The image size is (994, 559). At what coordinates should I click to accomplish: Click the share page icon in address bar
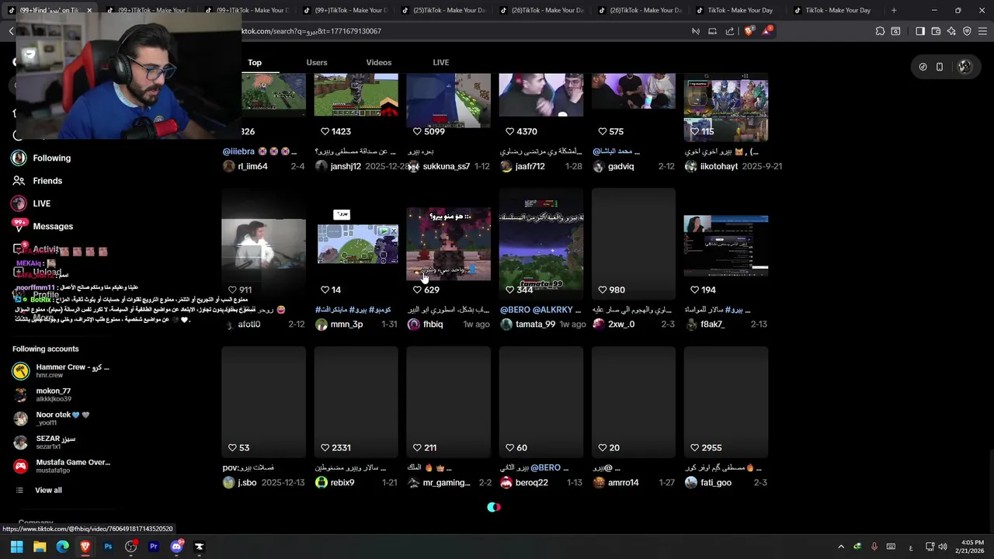tap(730, 31)
